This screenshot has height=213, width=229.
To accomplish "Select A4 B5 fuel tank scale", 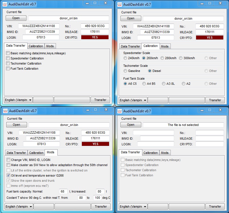I will coord(144,84).
